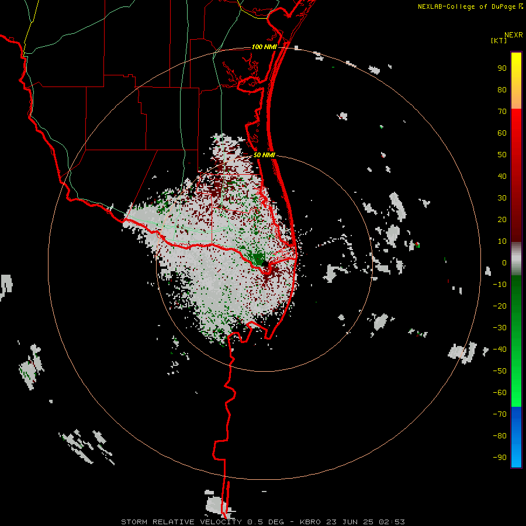Click the 10 value on velocity scale
The width and height of the screenshot is (526, 526).
[x=502, y=241]
